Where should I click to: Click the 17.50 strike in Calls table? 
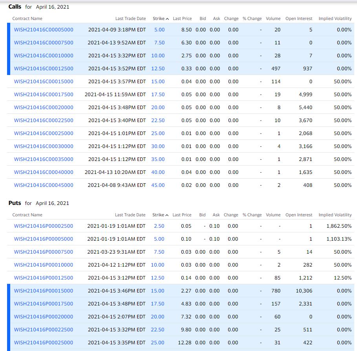(158, 94)
